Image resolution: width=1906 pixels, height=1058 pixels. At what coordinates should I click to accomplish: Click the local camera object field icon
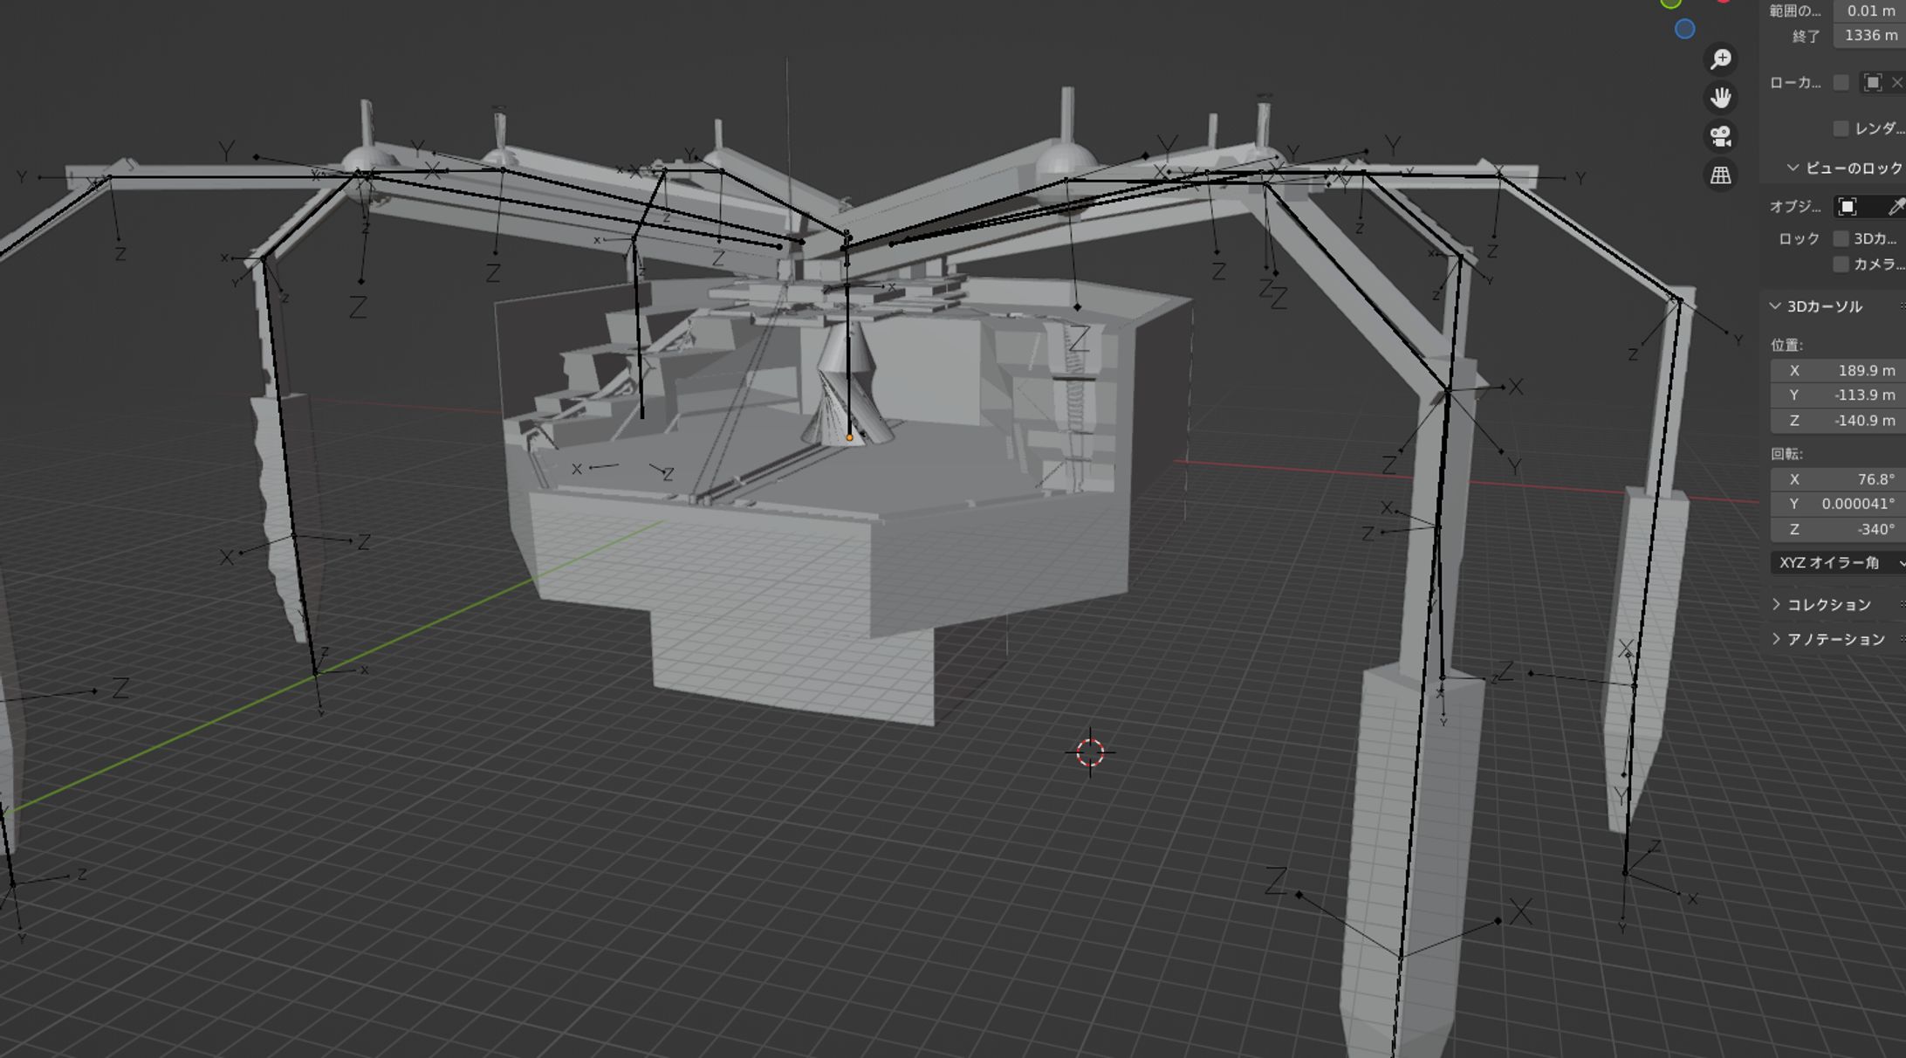pyautogui.click(x=1872, y=83)
